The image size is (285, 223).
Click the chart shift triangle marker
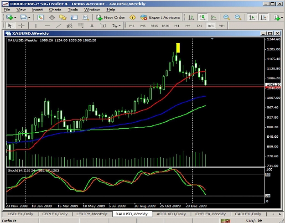point(212,39)
